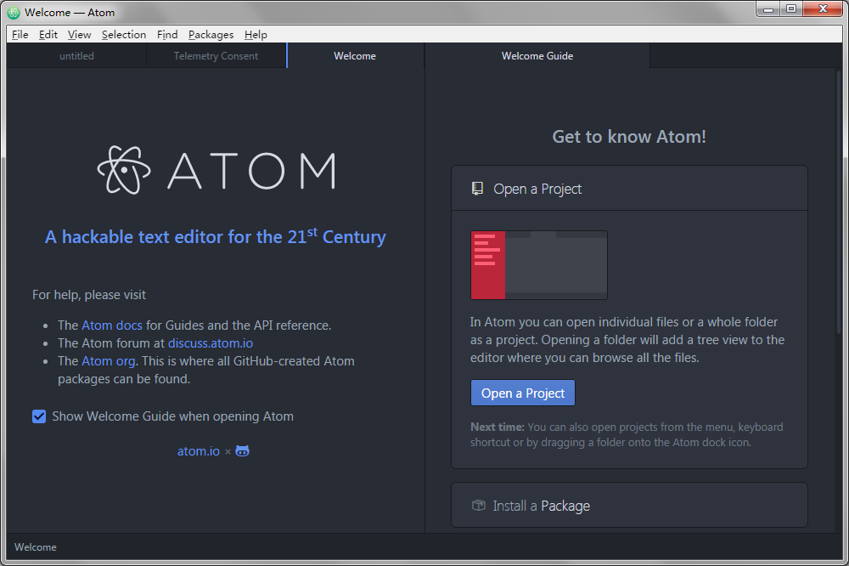
Task: Switch to the untitled tab
Action: 76,56
